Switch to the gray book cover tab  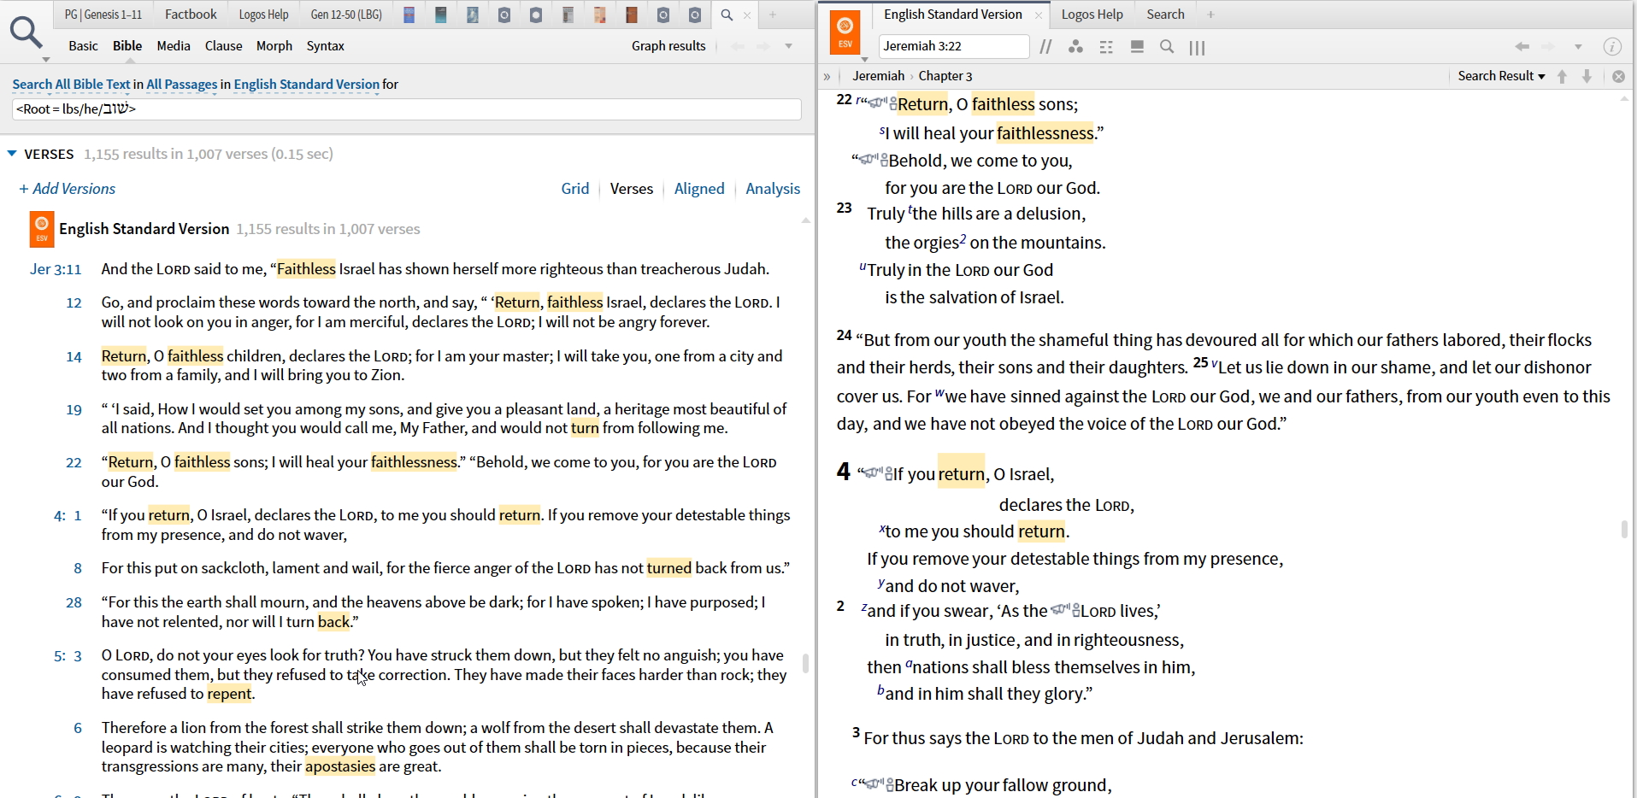(568, 15)
